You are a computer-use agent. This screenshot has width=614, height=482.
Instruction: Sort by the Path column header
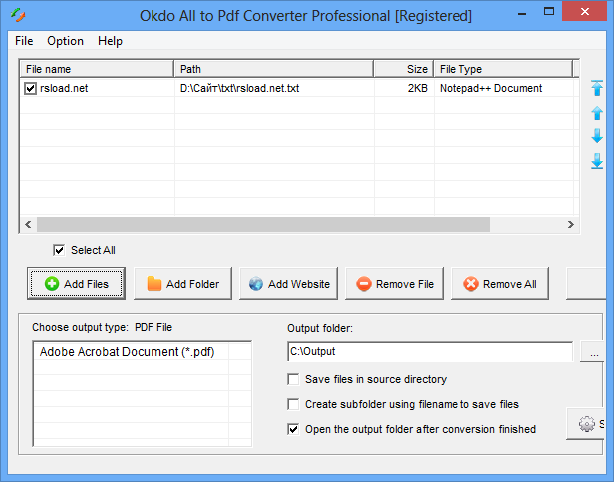coord(274,69)
